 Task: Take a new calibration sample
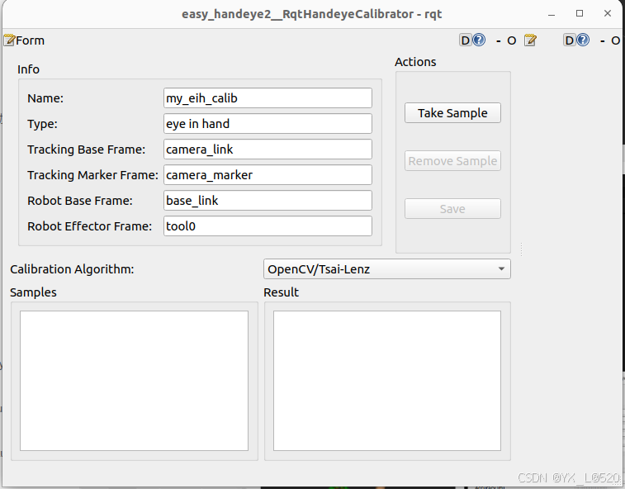coord(452,113)
